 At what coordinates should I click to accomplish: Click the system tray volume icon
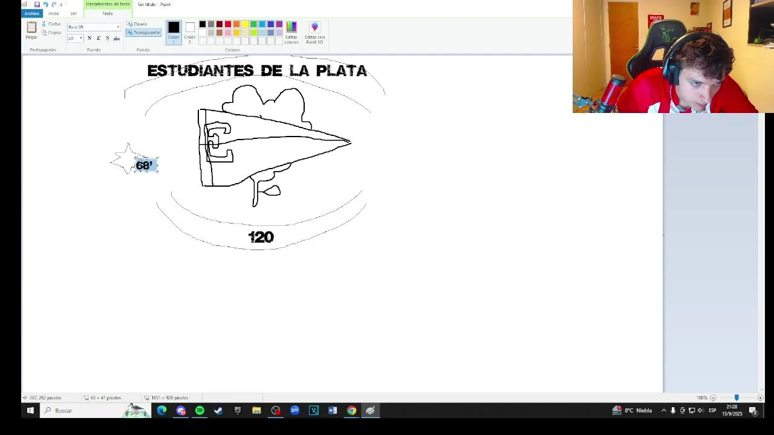tap(700, 410)
